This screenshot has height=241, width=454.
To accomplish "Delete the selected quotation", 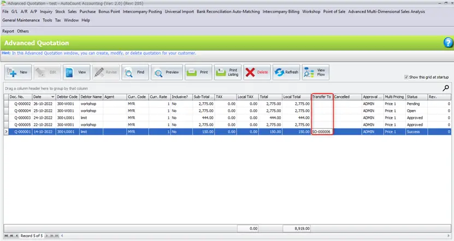I will point(256,72).
